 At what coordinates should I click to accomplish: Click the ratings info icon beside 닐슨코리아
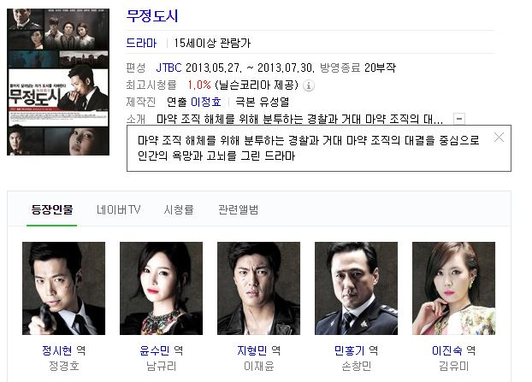[x=309, y=85]
